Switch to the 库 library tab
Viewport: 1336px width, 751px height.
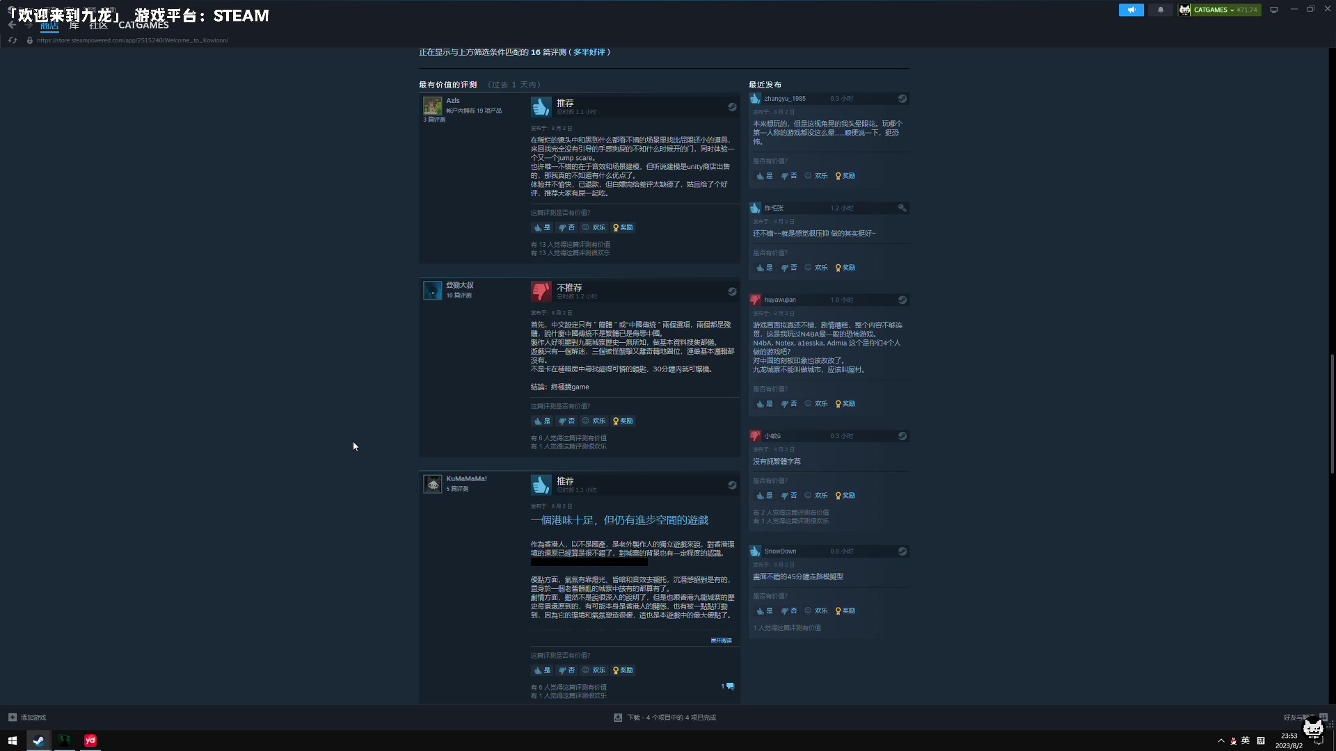click(x=74, y=26)
